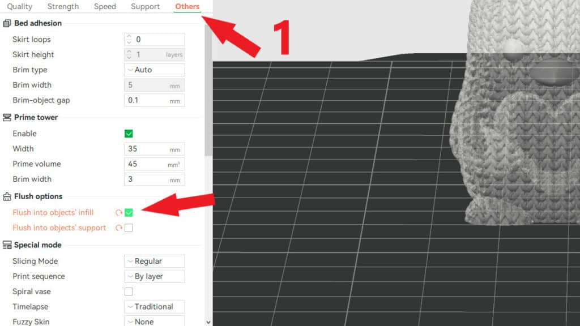Click the Prime tower section icon
This screenshot has height=326, width=580.
pos(7,117)
